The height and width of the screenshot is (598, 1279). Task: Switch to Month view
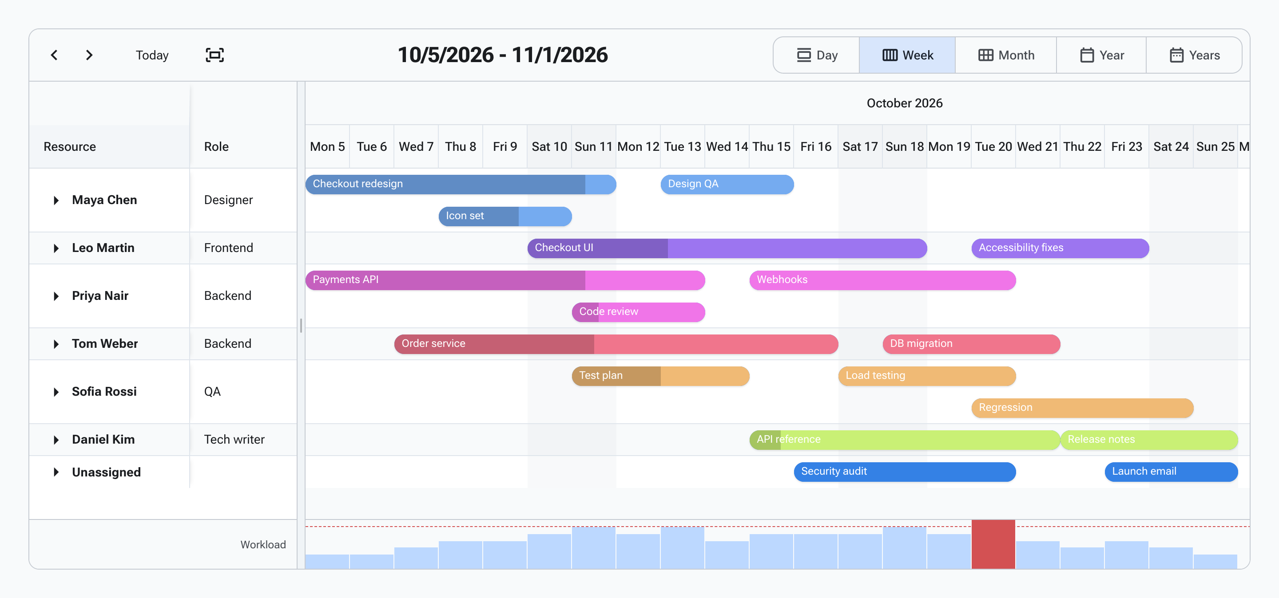(x=1005, y=55)
